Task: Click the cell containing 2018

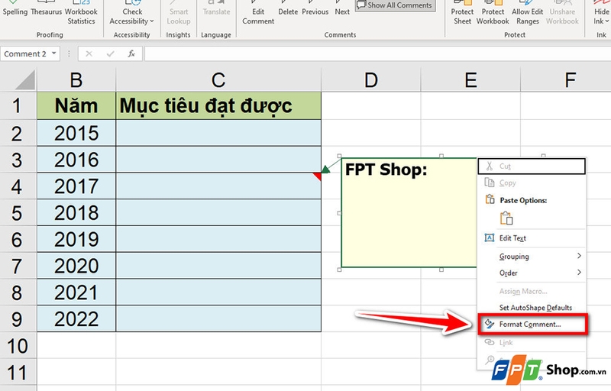Action: [x=76, y=212]
